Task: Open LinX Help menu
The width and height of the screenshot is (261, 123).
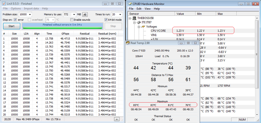Action: (45, 8)
